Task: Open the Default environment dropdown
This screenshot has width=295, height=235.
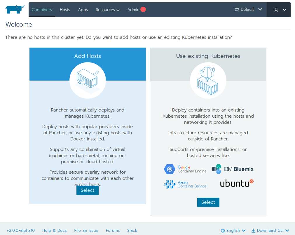Action: (248, 9)
